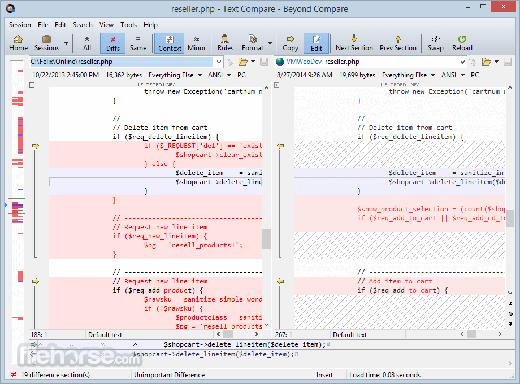Screen dimensions: 520x384
Task: Expand the left open-file dropdown arrow
Action: pos(253,62)
